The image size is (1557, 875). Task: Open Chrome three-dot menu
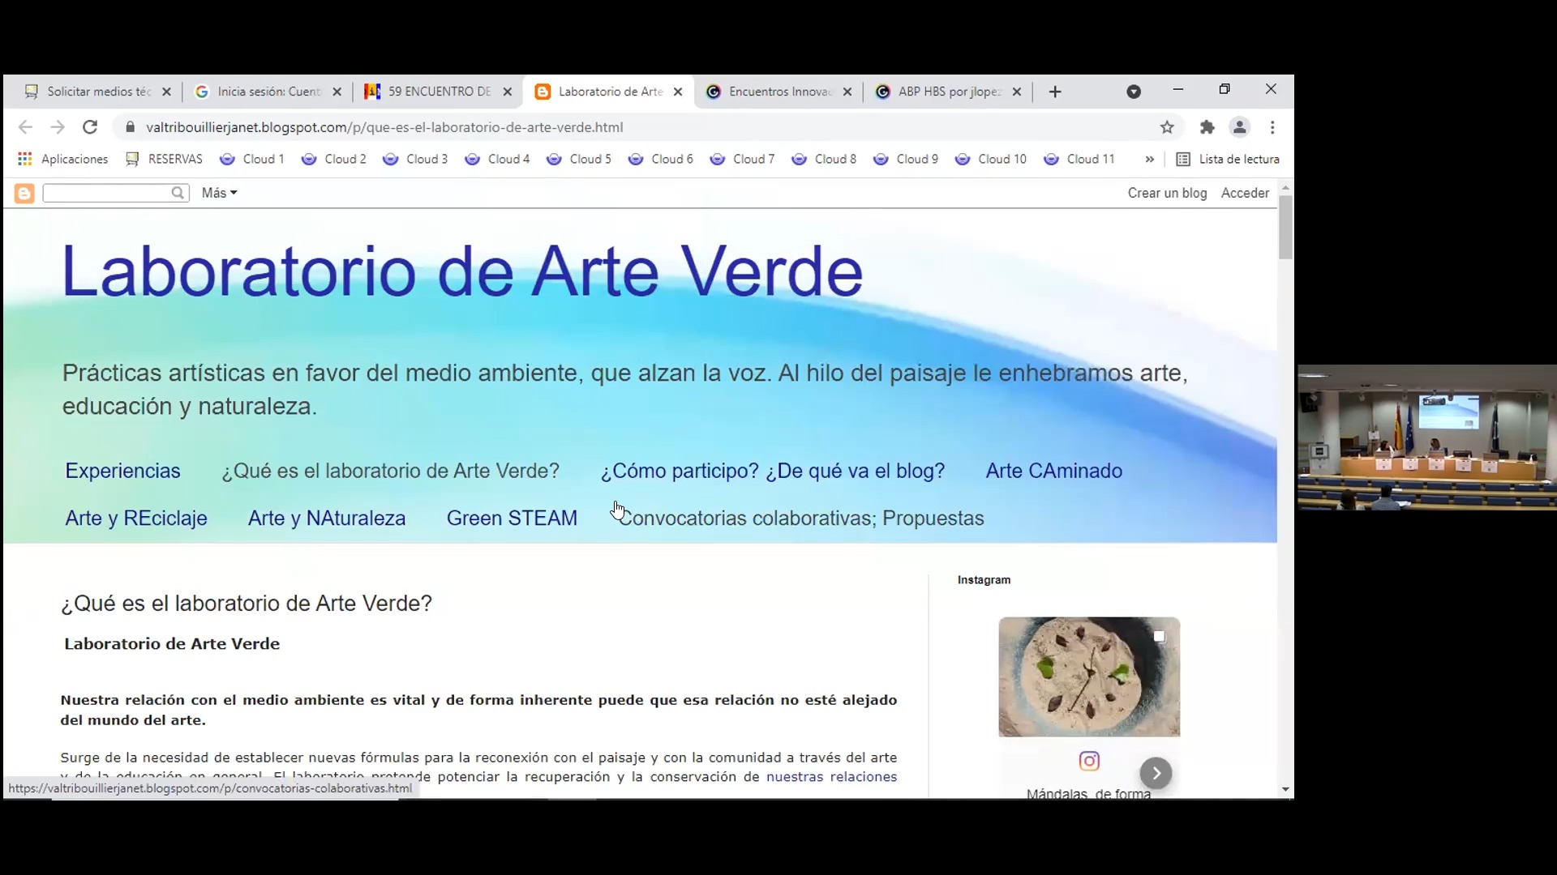(1272, 127)
